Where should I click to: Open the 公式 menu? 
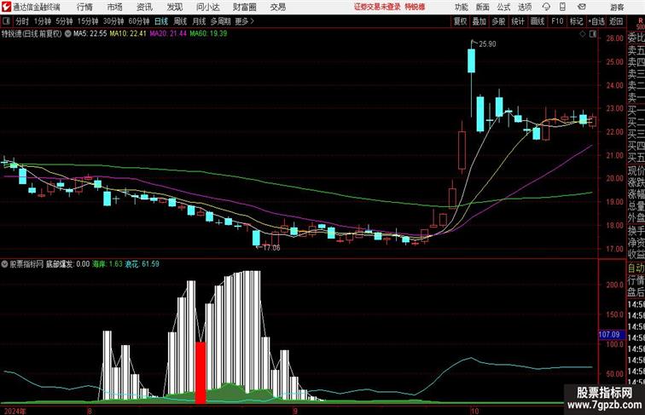pos(503,7)
